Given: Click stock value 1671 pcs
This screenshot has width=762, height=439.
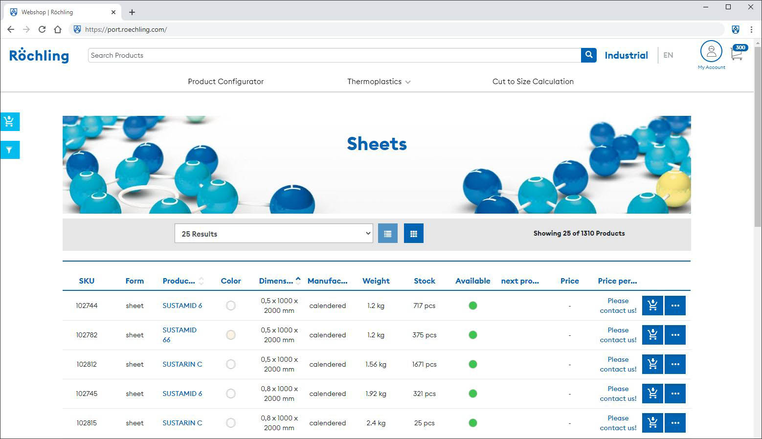Looking at the screenshot, I should pos(425,364).
